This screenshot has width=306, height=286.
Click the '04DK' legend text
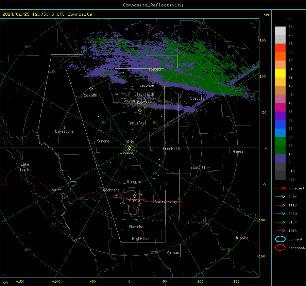coord(292,197)
